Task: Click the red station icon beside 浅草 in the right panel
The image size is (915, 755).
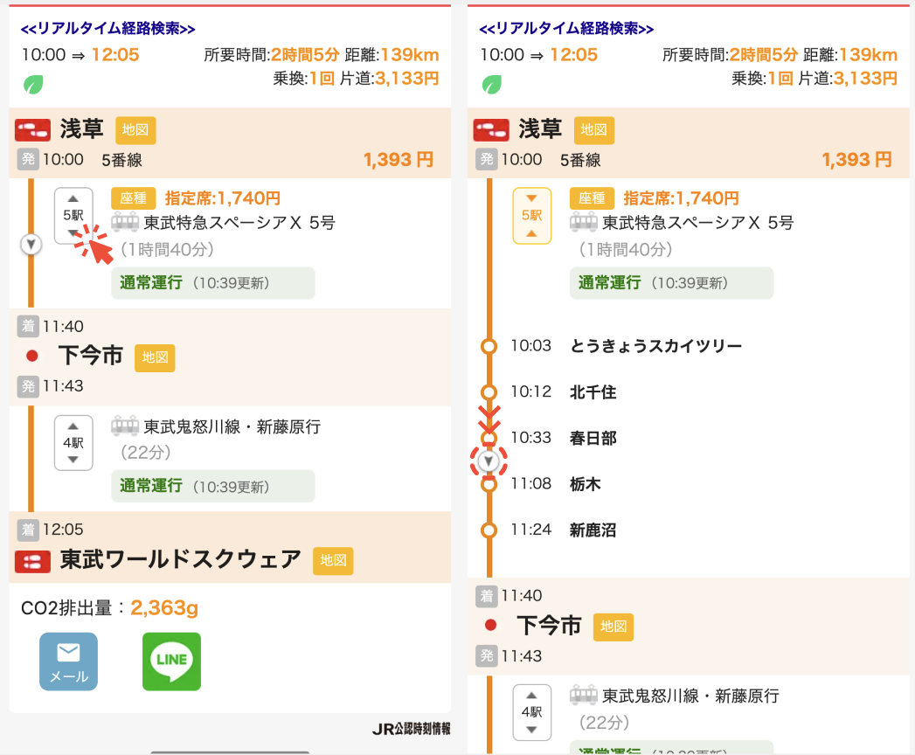Action: [x=491, y=130]
